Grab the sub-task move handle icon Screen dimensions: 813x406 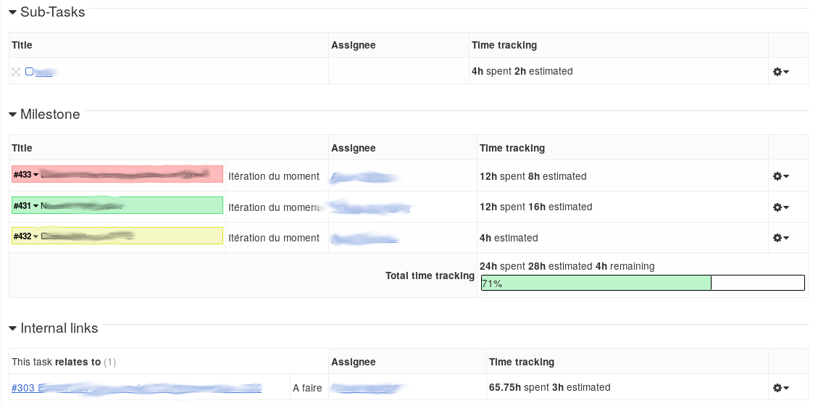click(16, 72)
